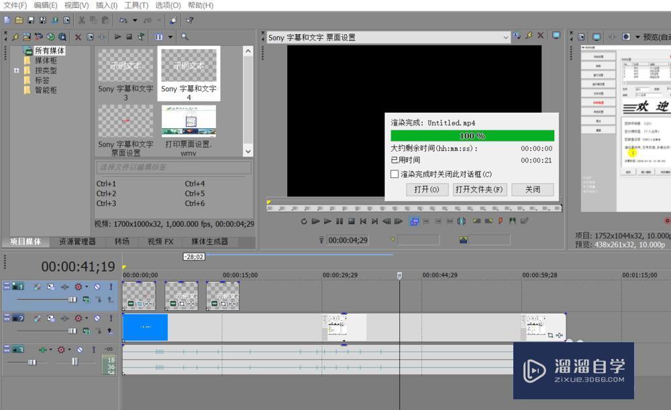
Task: Open the 选项(O) menu
Action: [168, 5]
